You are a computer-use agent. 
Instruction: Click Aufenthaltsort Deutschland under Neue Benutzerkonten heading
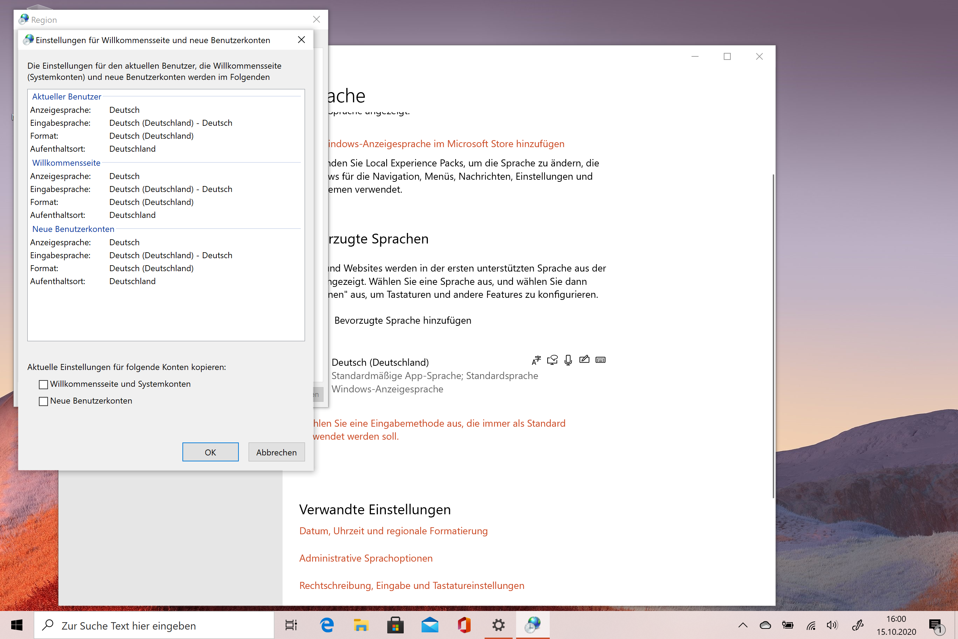pyautogui.click(x=93, y=281)
